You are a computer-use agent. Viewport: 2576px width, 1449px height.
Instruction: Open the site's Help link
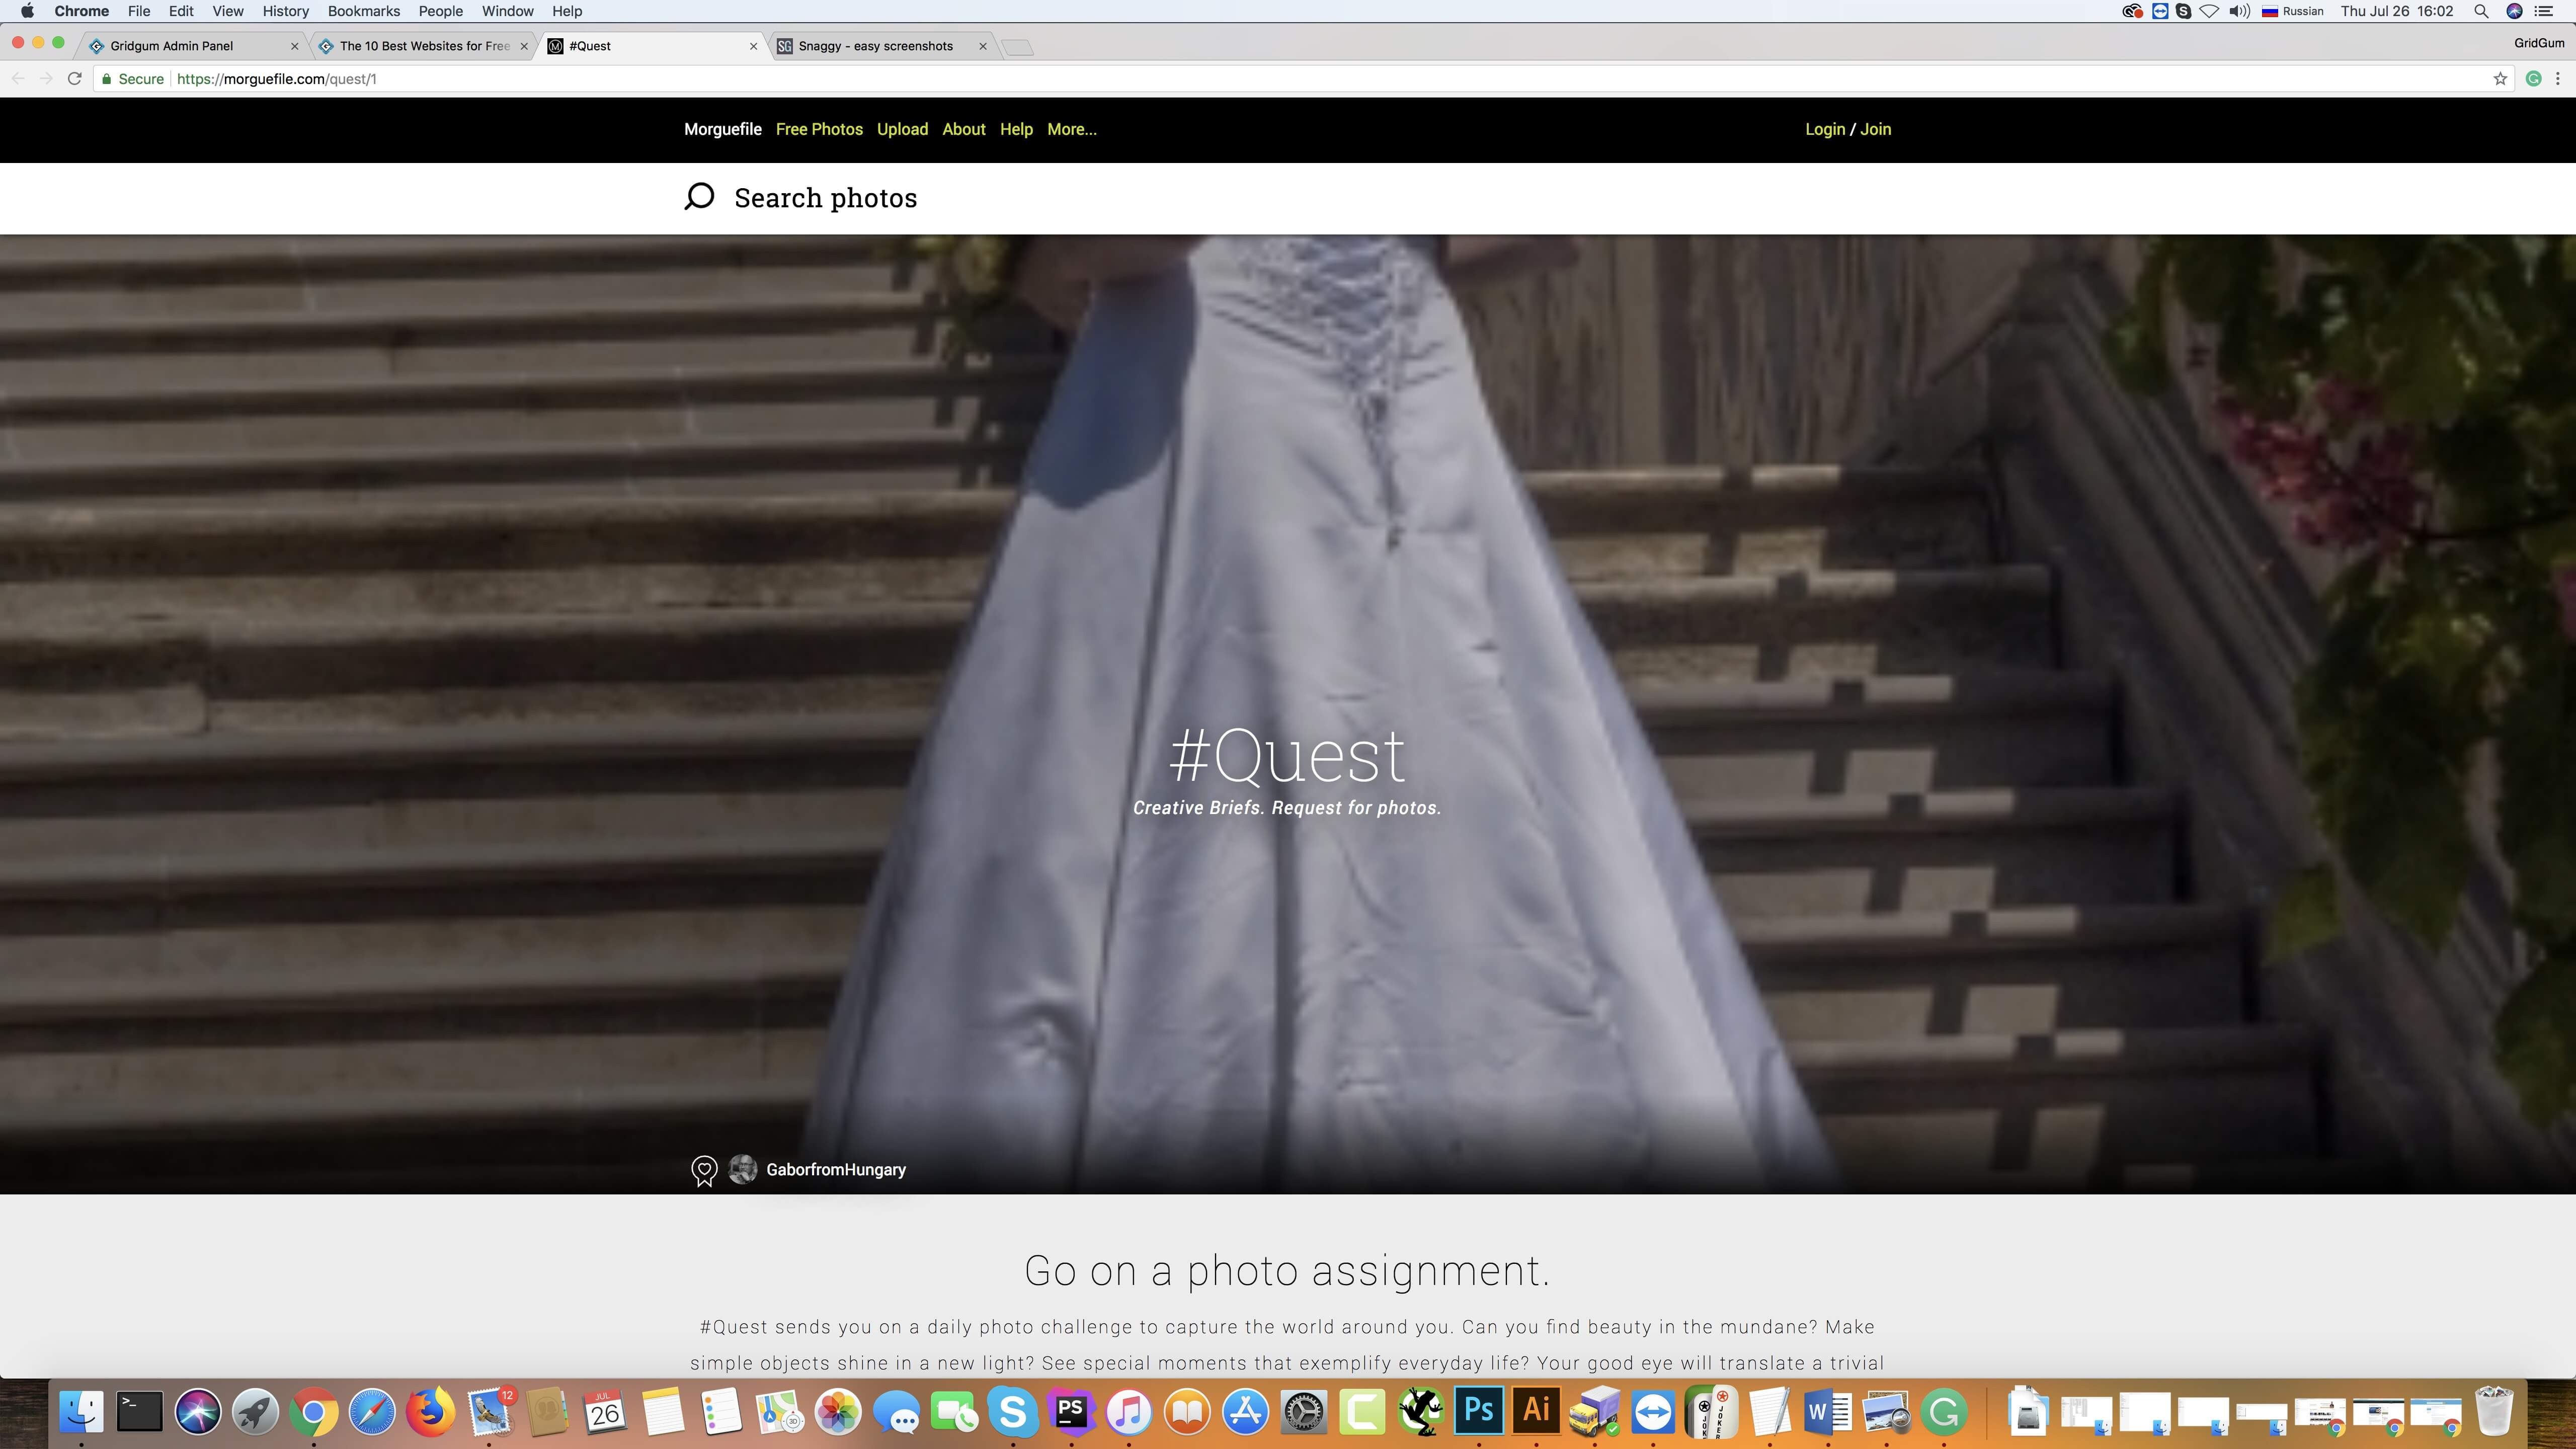tap(1016, 129)
